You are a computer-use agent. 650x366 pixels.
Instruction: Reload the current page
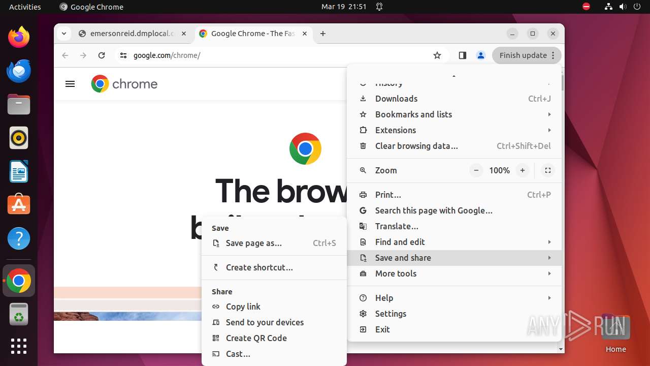[102, 55]
